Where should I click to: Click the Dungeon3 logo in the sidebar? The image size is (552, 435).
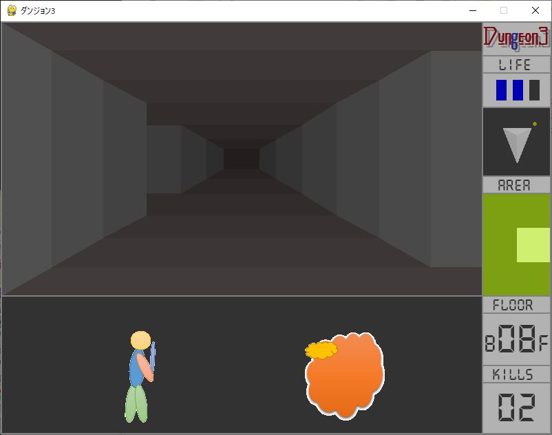(516, 39)
